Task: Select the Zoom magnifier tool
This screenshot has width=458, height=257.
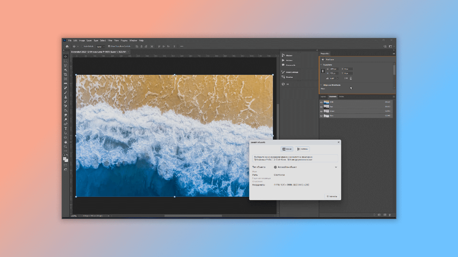Action: tap(66, 147)
